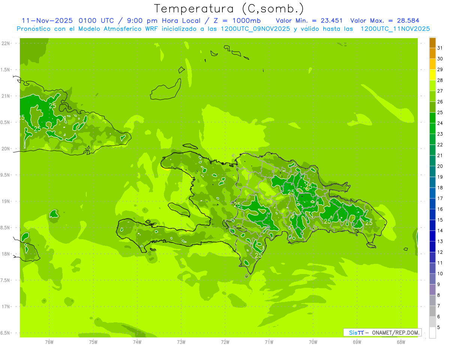Click the colorbar label "31"
Image resolution: width=450 pixels, height=347 pixels.
point(440,48)
